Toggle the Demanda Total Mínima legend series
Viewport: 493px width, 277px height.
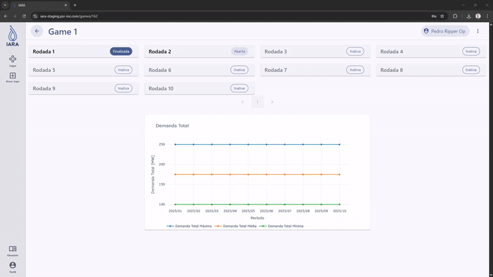pos(281,226)
